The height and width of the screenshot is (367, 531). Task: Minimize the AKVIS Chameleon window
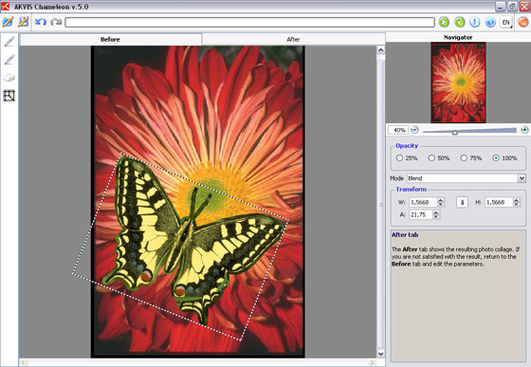(501, 6)
